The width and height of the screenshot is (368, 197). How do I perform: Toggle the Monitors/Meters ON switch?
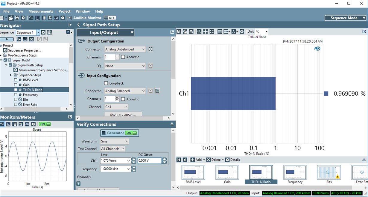point(45,124)
